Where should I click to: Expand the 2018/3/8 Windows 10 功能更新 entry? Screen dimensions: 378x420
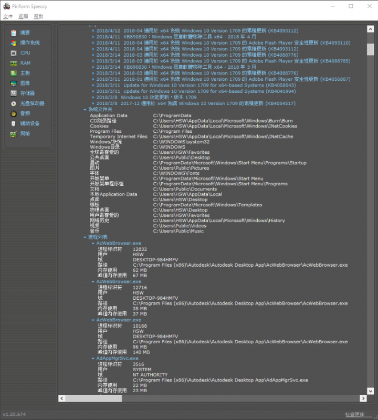tap(93, 98)
